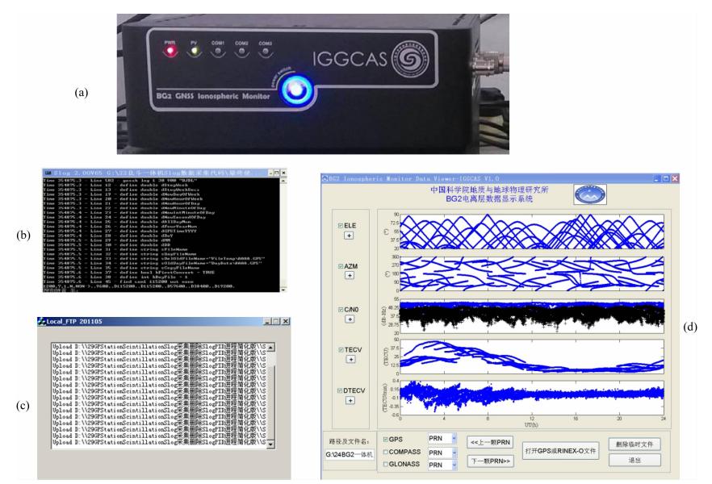Screen dimensions: 712x484
Task: Close the BG2 Data Viewer window
Action: pos(675,179)
